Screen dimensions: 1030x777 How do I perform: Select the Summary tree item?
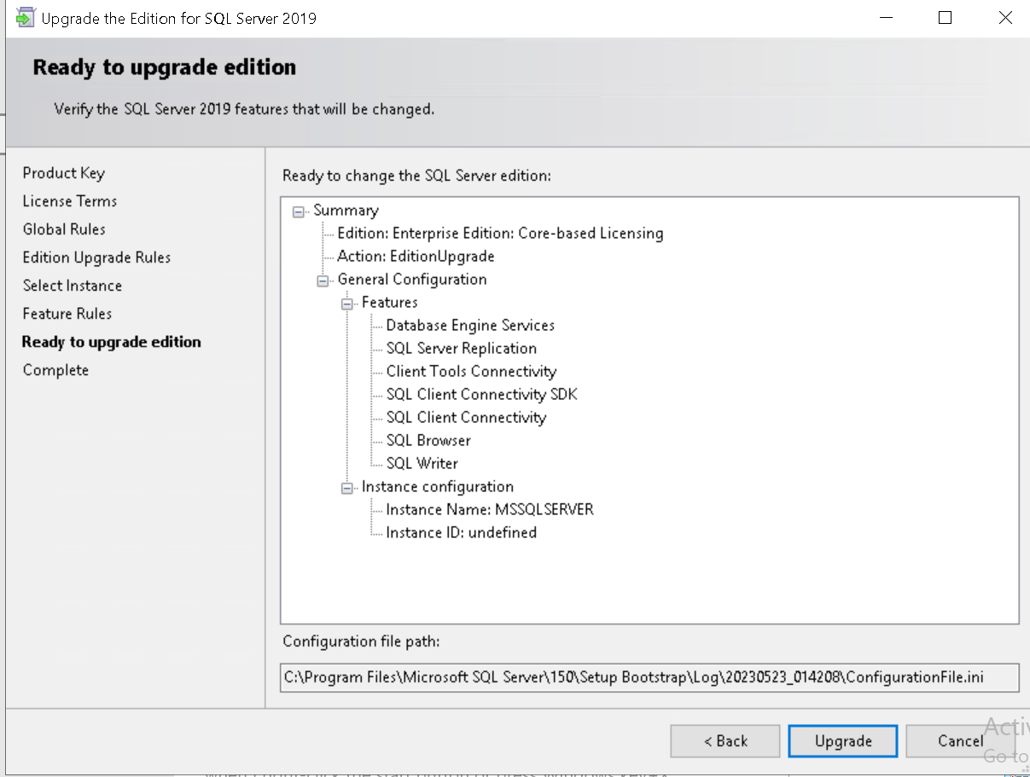(346, 211)
